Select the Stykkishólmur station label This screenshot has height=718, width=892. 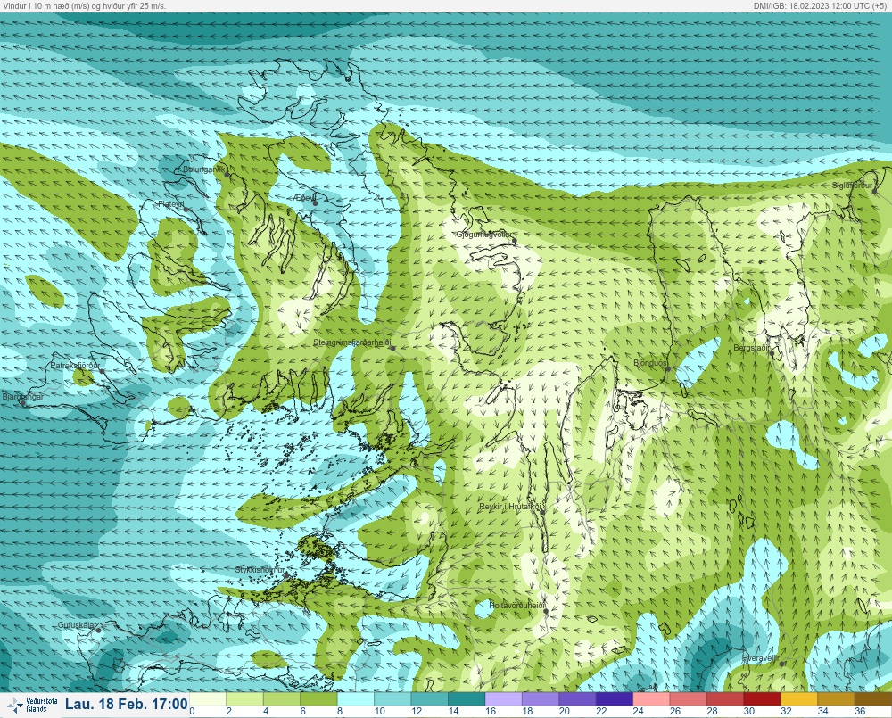tap(260, 570)
